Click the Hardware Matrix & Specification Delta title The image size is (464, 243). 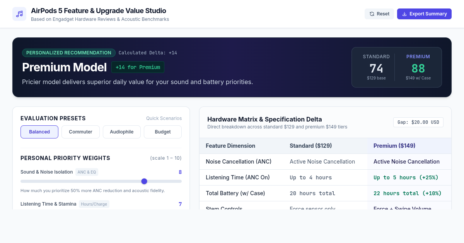[264, 119]
